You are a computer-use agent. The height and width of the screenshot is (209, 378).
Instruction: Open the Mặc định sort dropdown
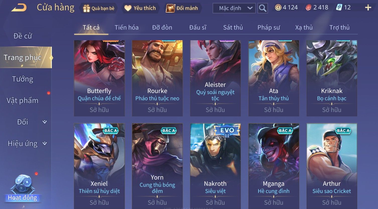(x=234, y=8)
